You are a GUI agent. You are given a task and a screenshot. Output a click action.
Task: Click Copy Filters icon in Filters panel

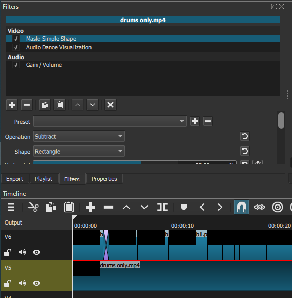tap(45, 105)
